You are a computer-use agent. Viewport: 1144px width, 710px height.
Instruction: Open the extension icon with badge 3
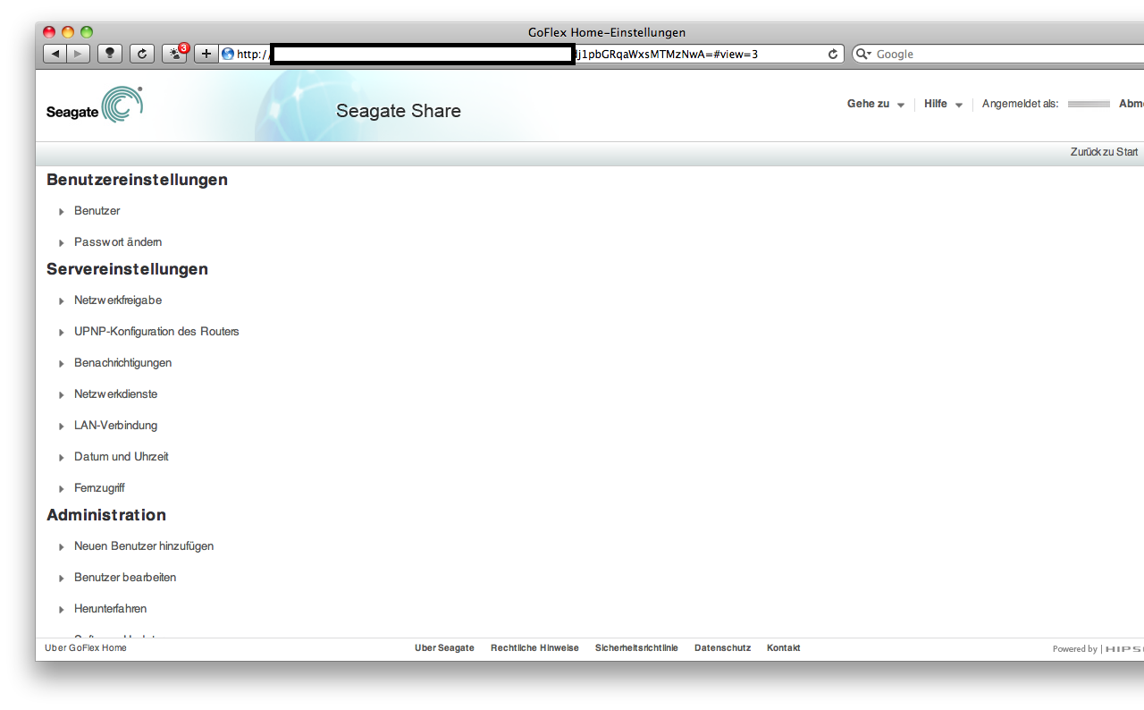pyautogui.click(x=174, y=54)
